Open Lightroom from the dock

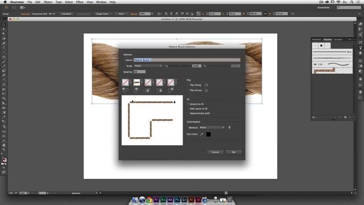point(184,200)
